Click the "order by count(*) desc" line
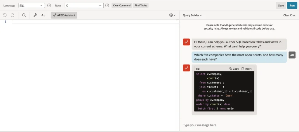 click(x=213, y=104)
